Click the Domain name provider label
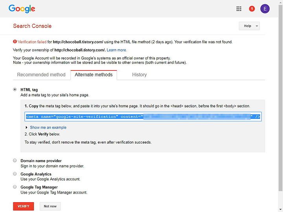283x212 pixels. 41,161
